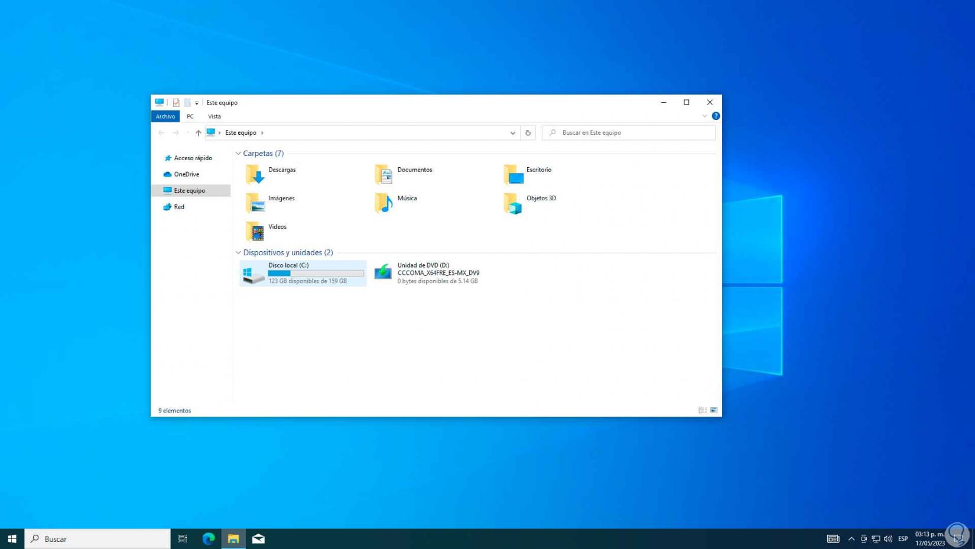The height and width of the screenshot is (549, 975).
Task: Open the Música folder icon
Action: (x=383, y=203)
